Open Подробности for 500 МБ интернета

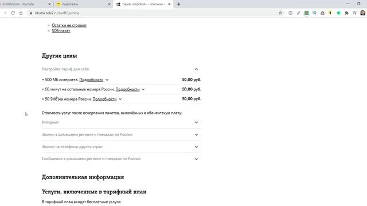tap(91, 80)
